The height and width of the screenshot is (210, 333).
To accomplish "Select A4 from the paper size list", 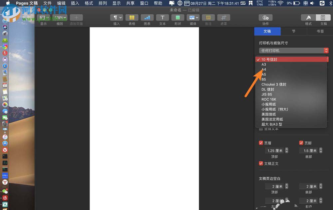I will click(x=264, y=69).
